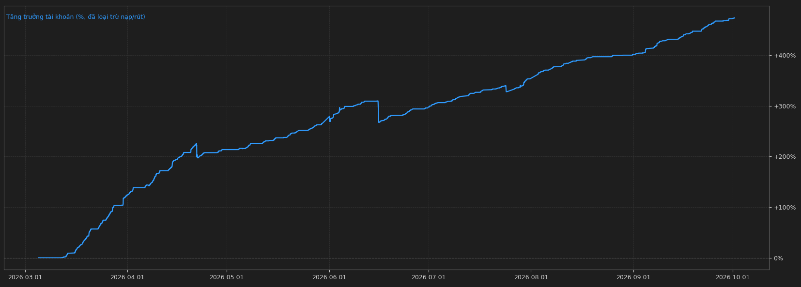Click the 2026.10.01 date label
This screenshot has width=801, height=287.
tap(733, 277)
